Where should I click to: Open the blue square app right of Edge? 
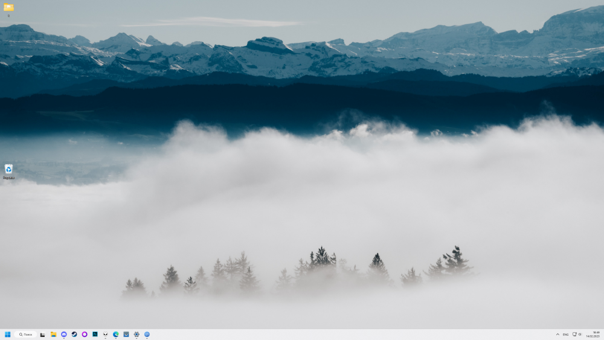tap(126, 334)
